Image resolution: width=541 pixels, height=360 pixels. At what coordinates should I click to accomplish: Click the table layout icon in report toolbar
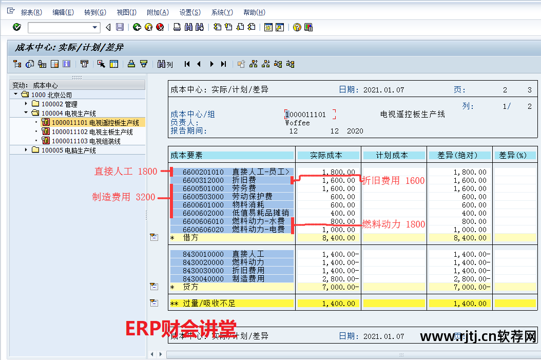tap(54, 64)
